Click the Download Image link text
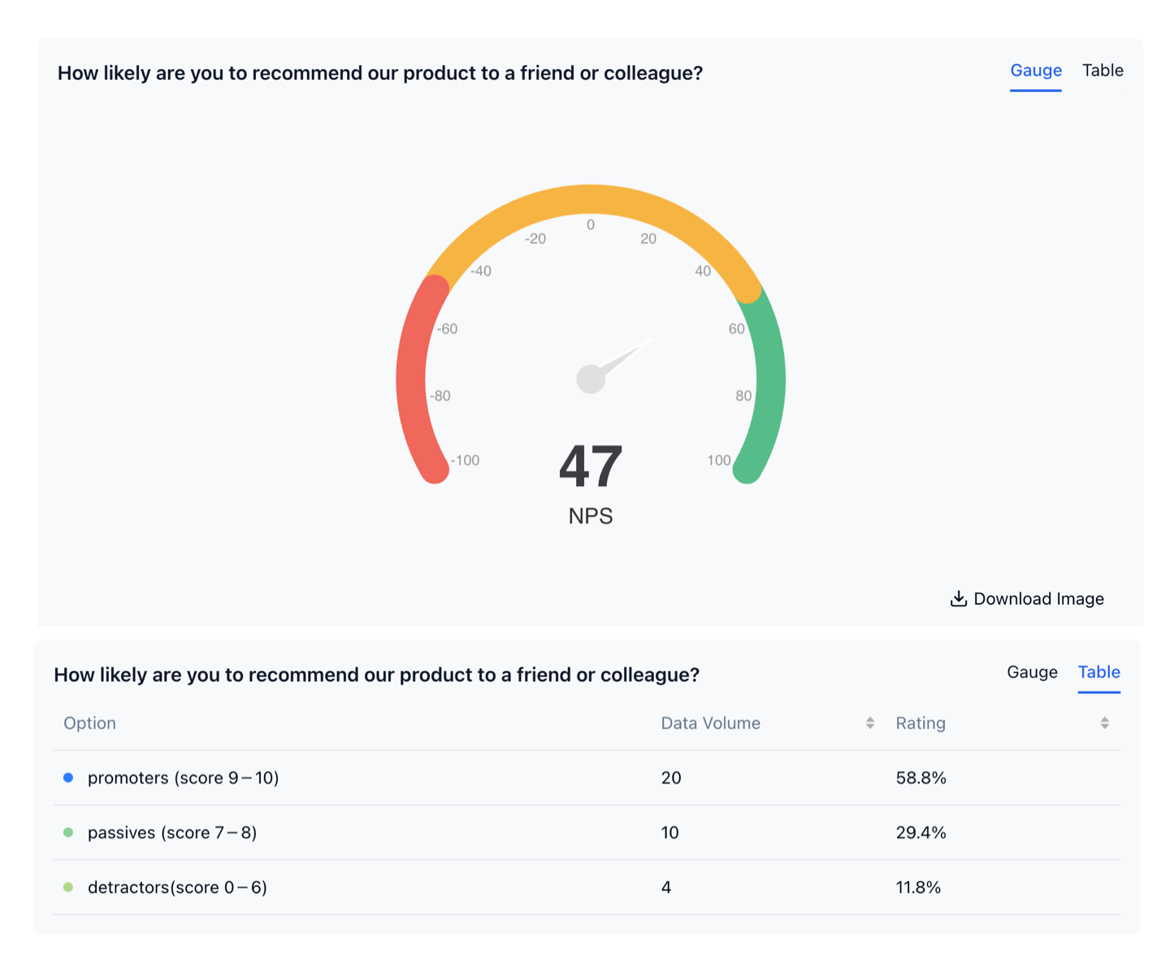 (x=1038, y=598)
